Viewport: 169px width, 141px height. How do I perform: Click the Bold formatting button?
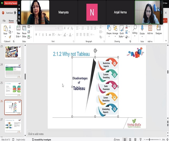36,34
